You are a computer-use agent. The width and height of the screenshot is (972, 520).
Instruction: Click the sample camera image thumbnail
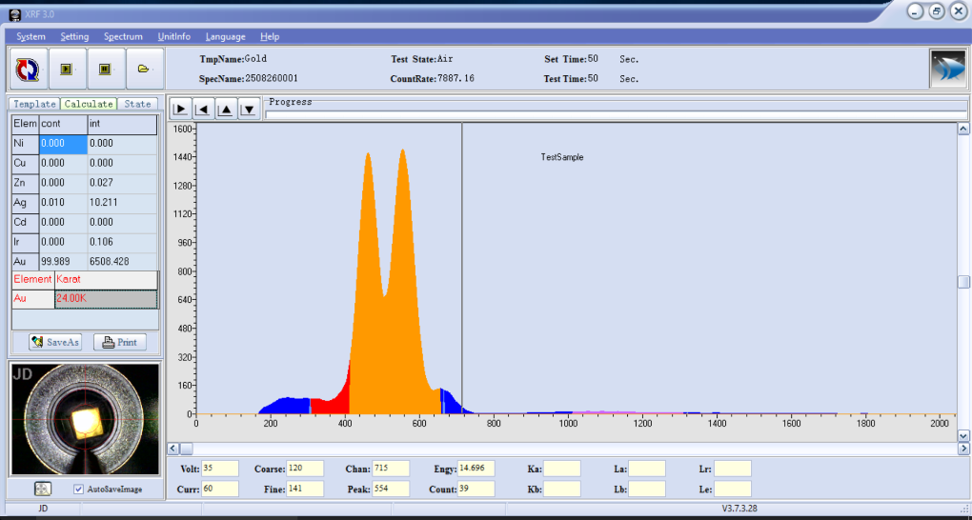click(x=84, y=418)
